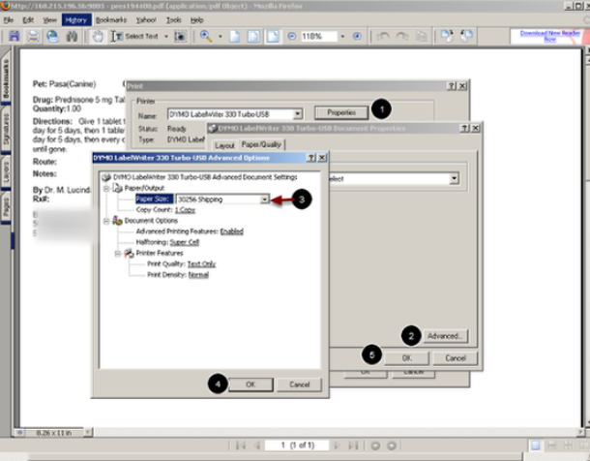This screenshot has height=461, width=590.
Task: Go to first page navigation icon
Action: (241, 446)
